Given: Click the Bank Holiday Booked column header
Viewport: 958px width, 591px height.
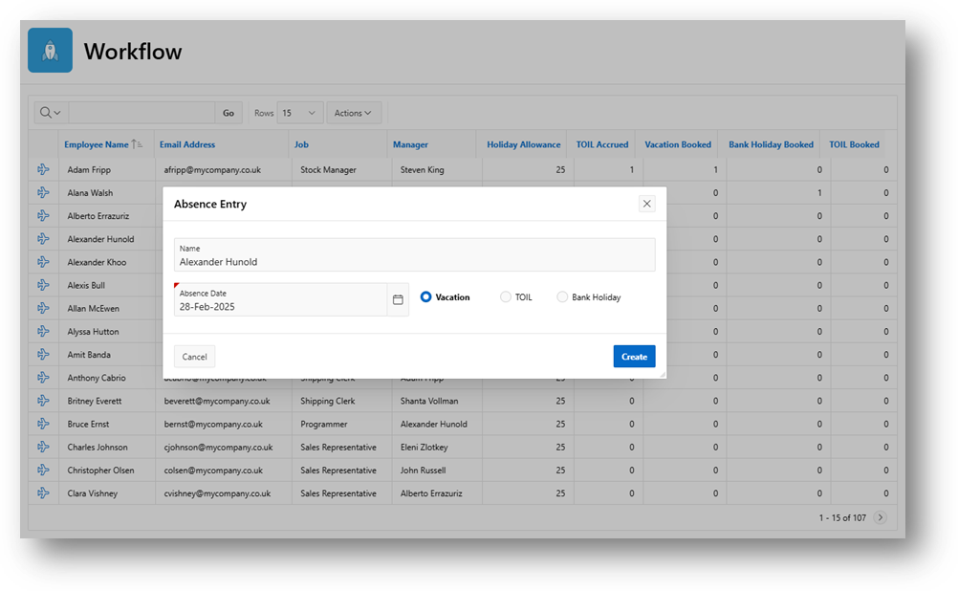Looking at the screenshot, I should coord(771,144).
